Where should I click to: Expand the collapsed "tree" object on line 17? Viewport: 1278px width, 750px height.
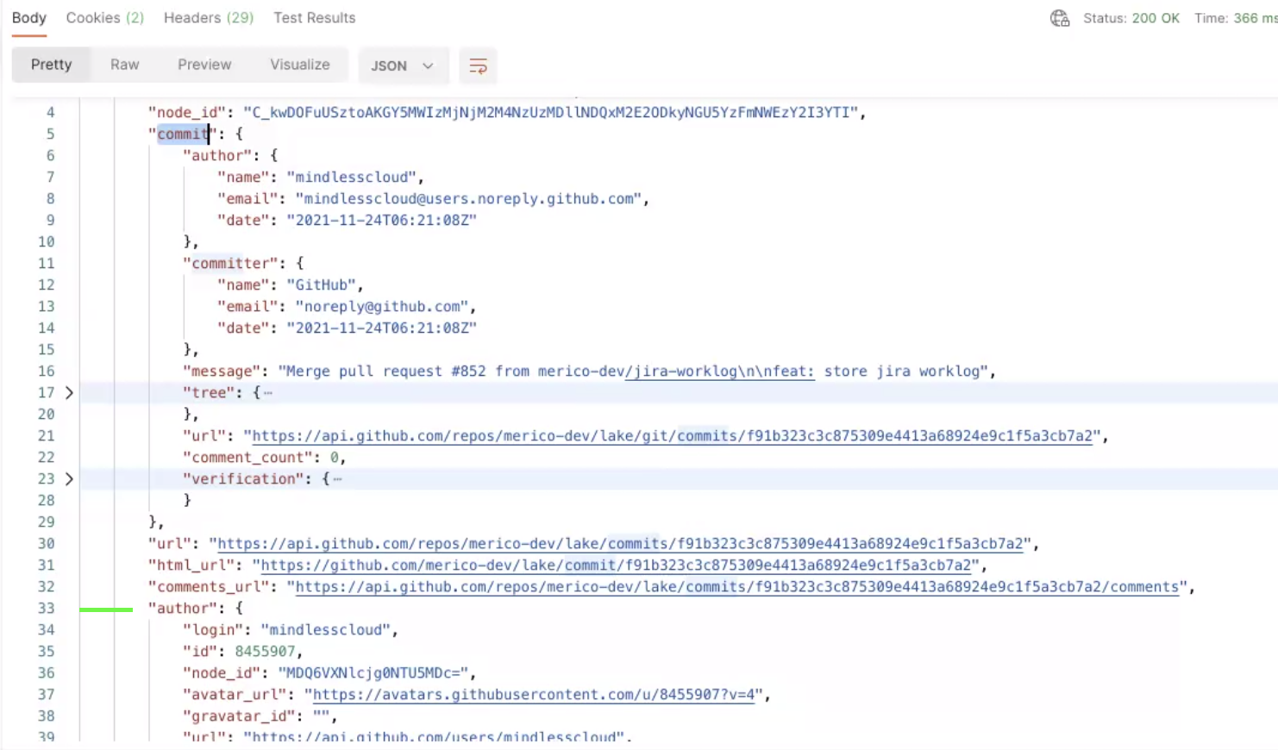click(69, 393)
